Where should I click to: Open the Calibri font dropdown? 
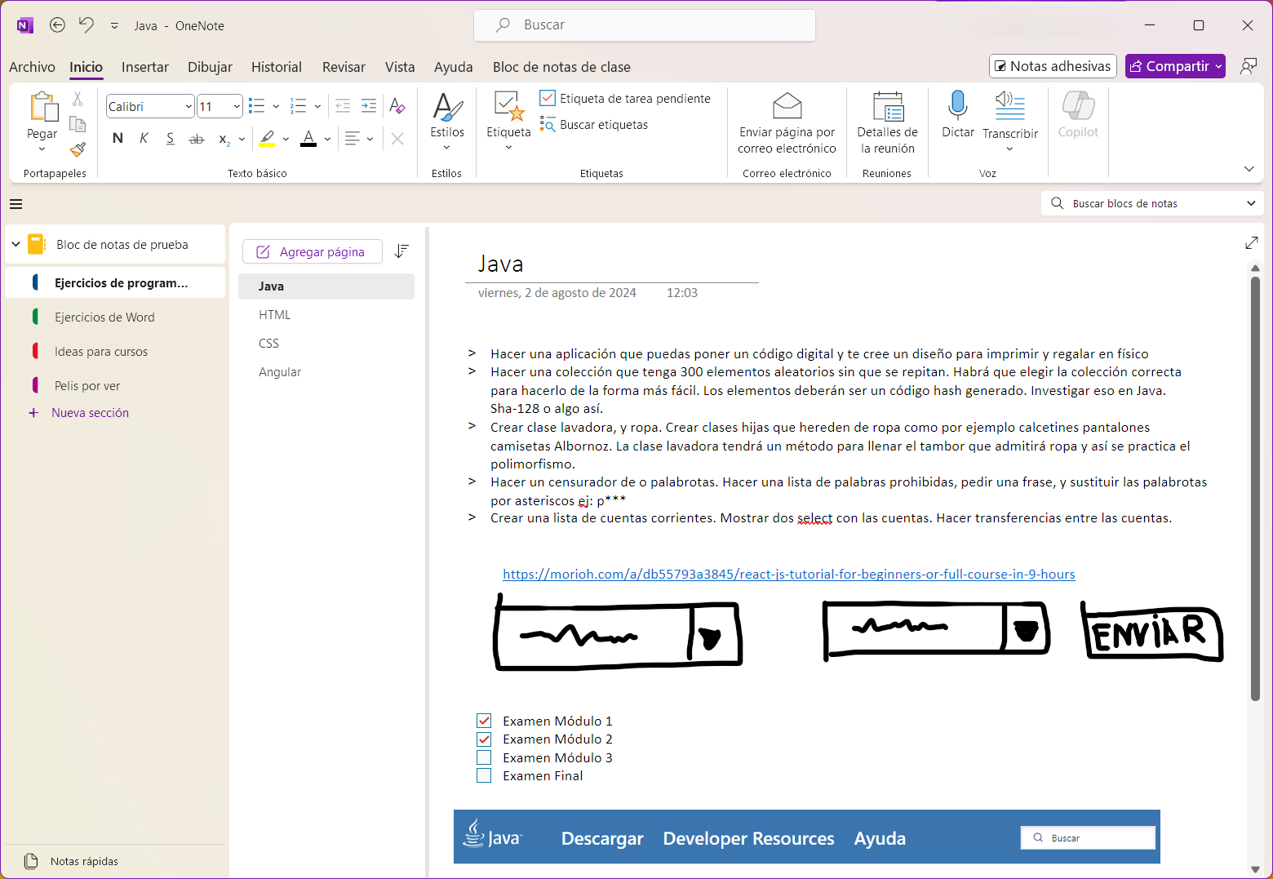pos(189,106)
